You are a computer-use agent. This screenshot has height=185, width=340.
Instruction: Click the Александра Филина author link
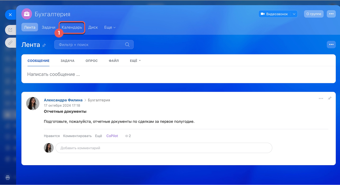point(63,100)
